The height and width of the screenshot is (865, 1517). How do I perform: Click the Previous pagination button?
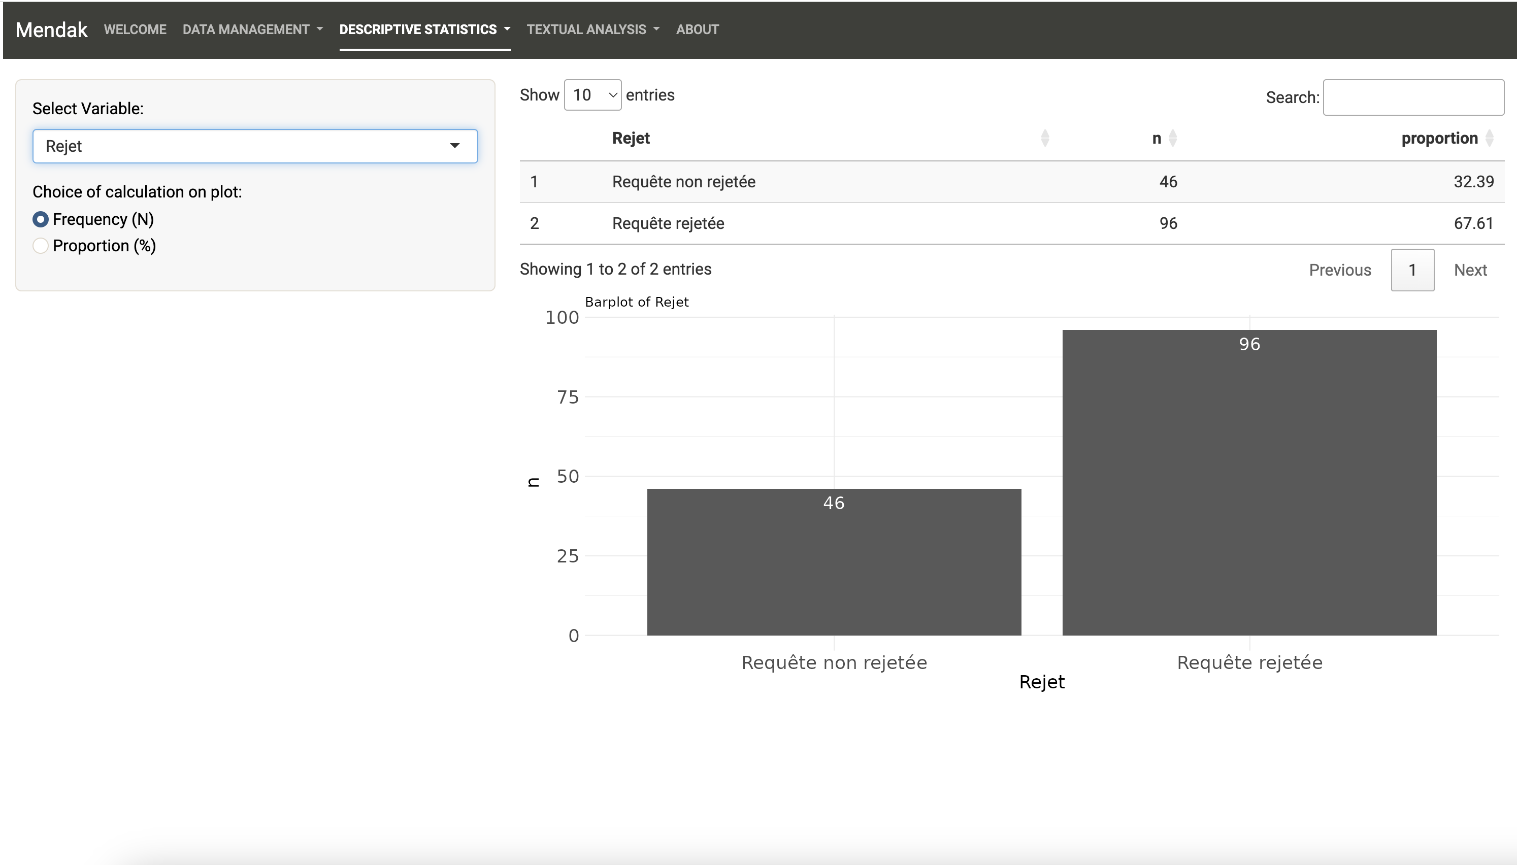click(x=1340, y=270)
